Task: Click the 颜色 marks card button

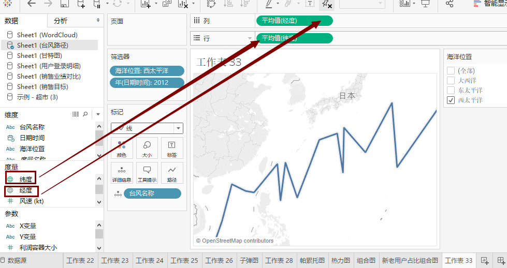Action: pos(122,148)
